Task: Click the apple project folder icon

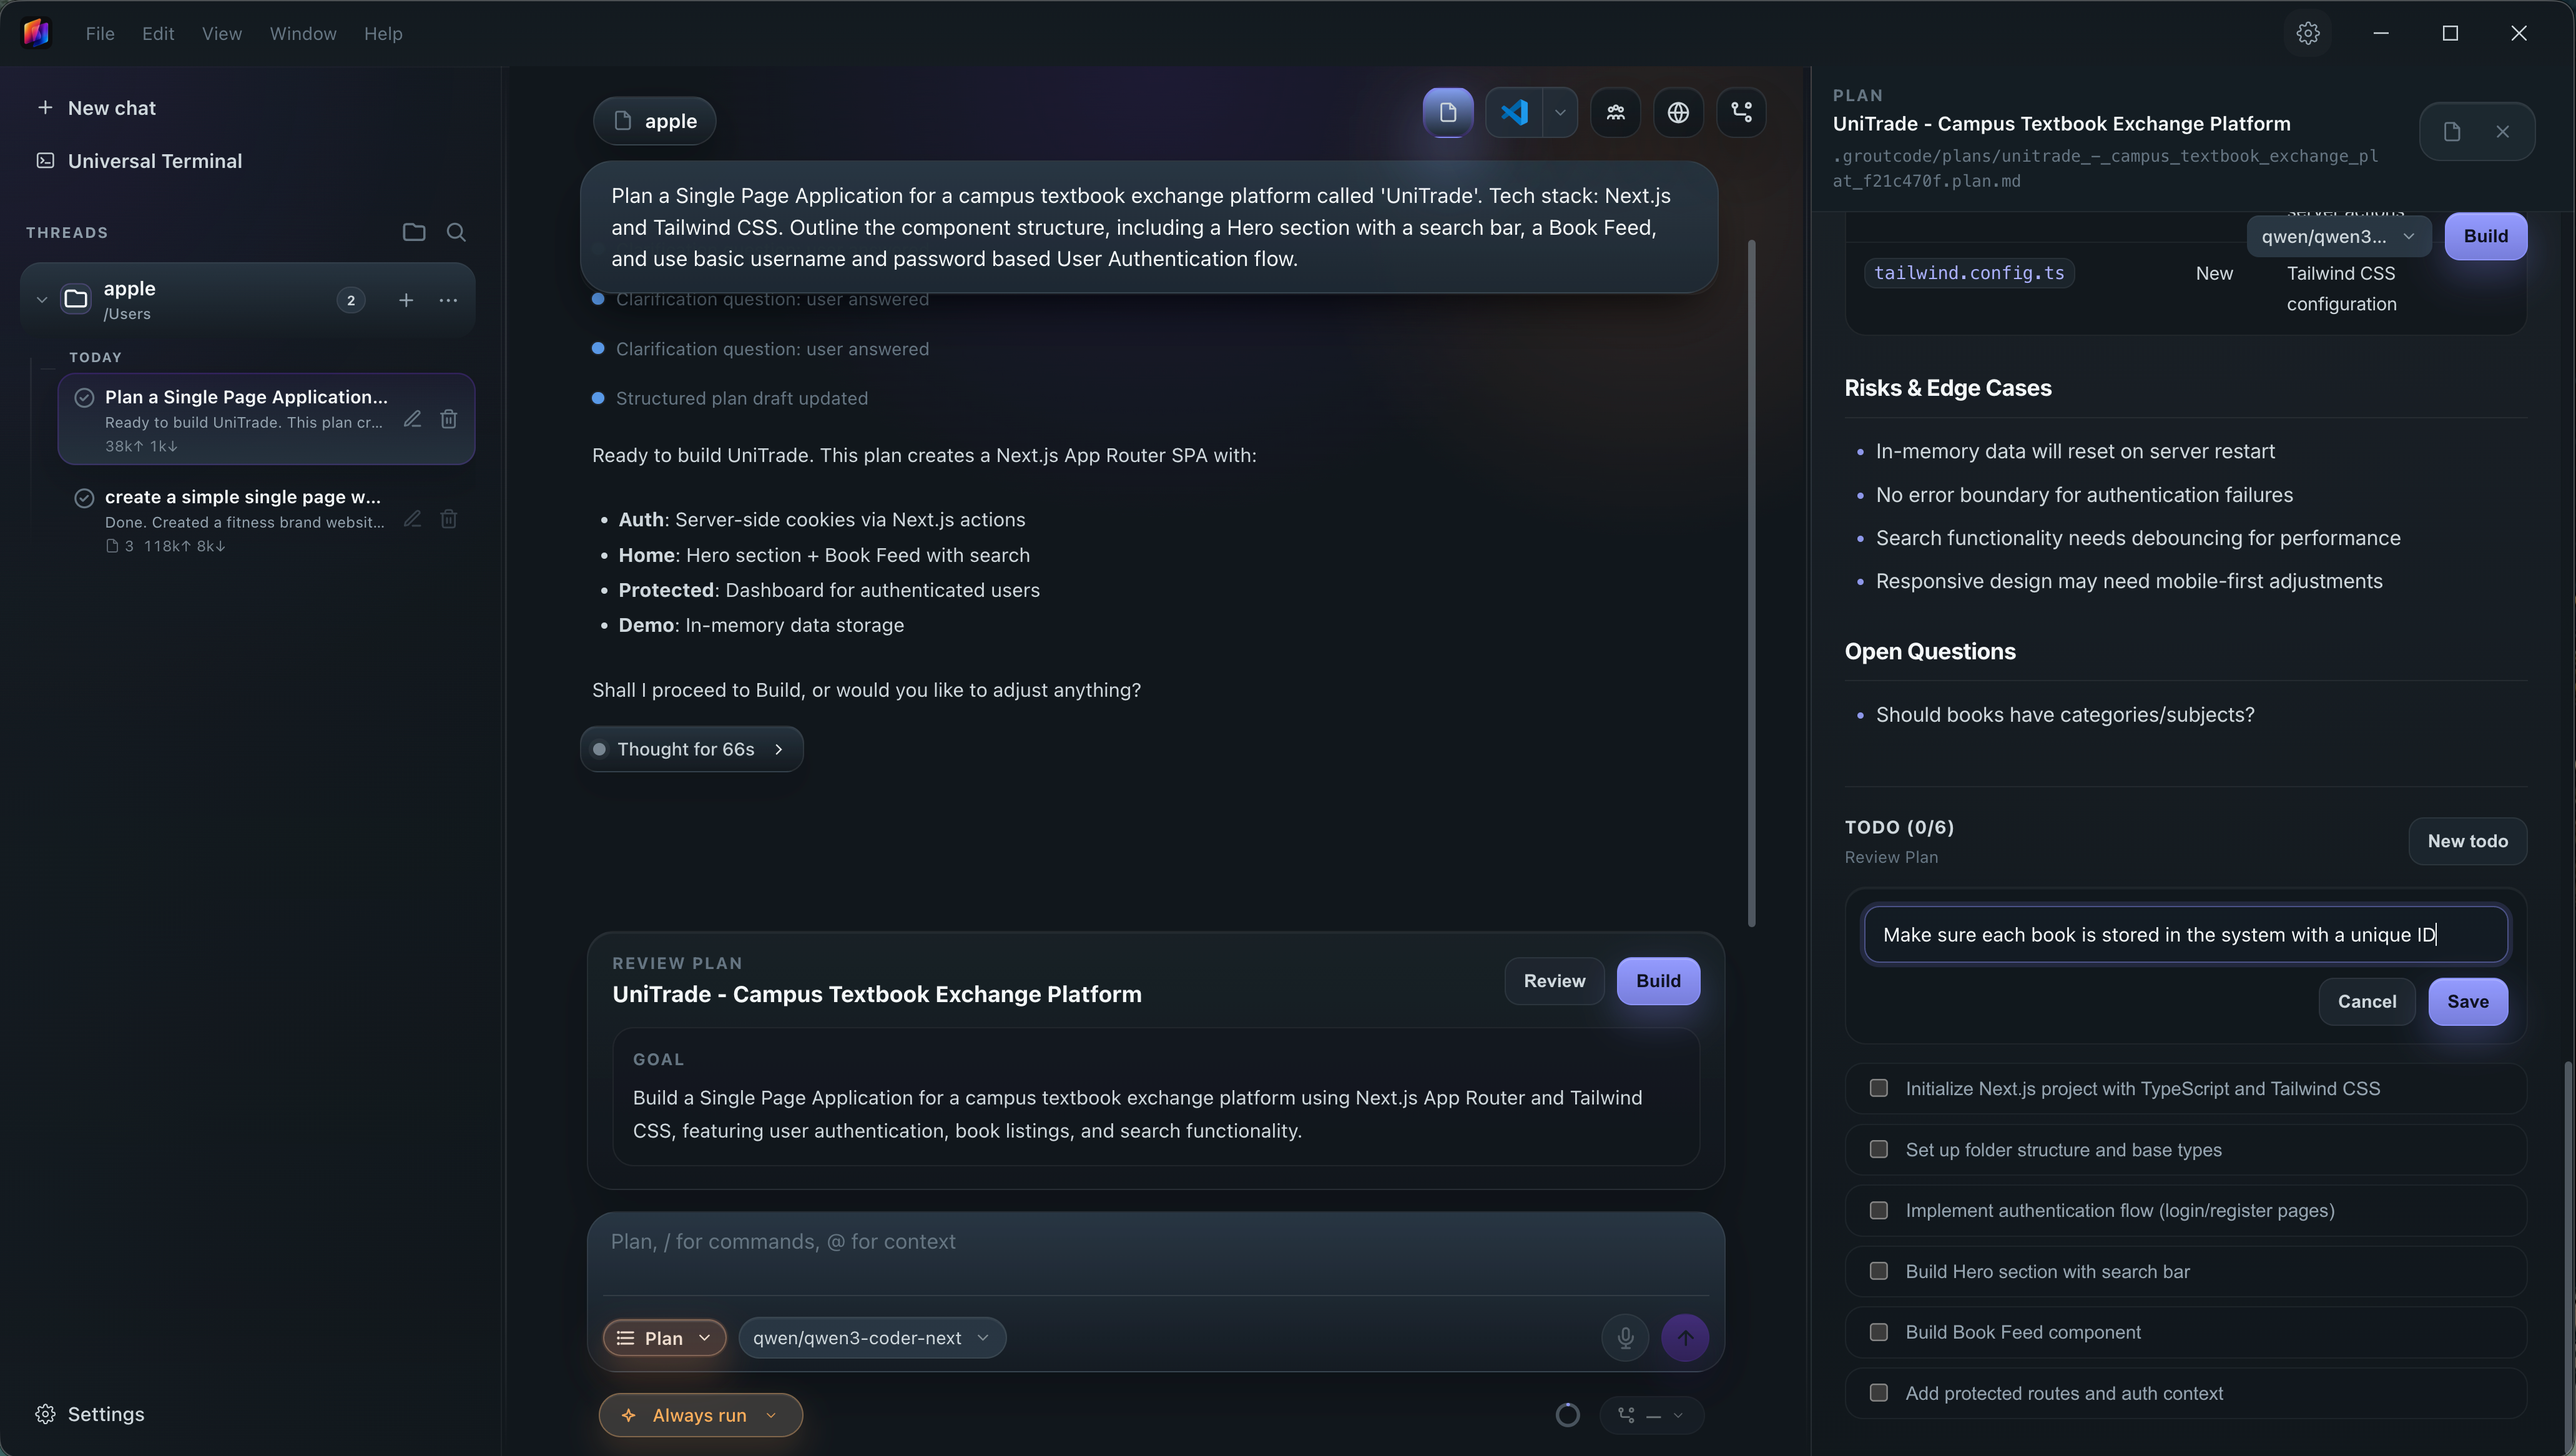Action: (x=76, y=299)
